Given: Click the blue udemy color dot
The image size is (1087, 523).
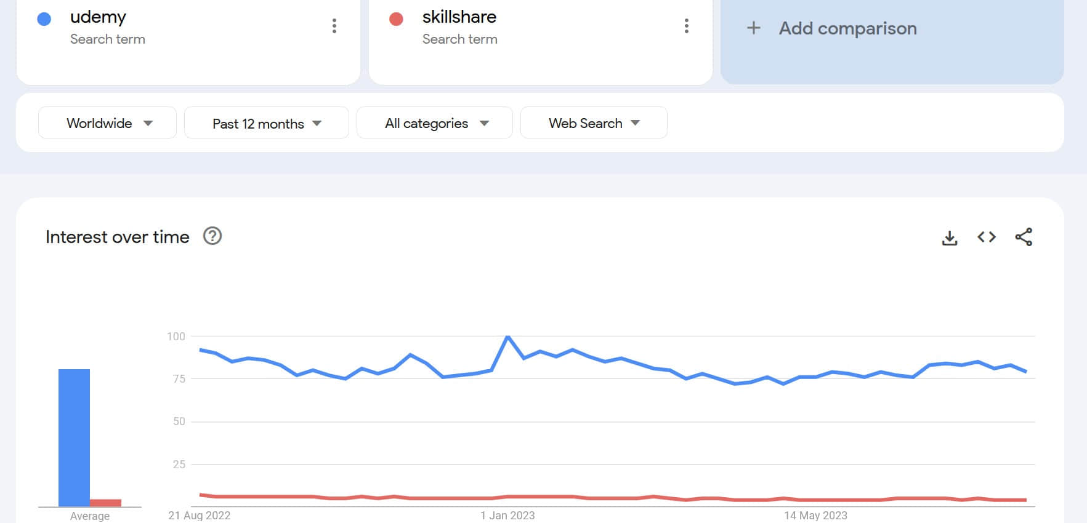Looking at the screenshot, I should pyautogui.click(x=44, y=19).
